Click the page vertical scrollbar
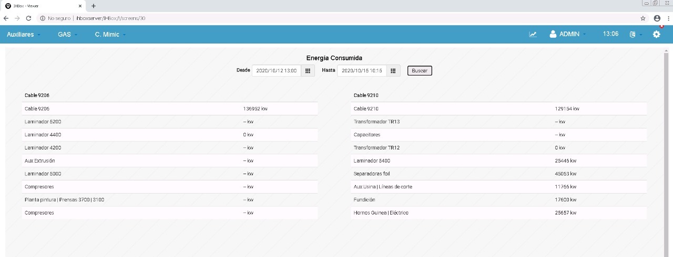 click(x=666, y=152)
